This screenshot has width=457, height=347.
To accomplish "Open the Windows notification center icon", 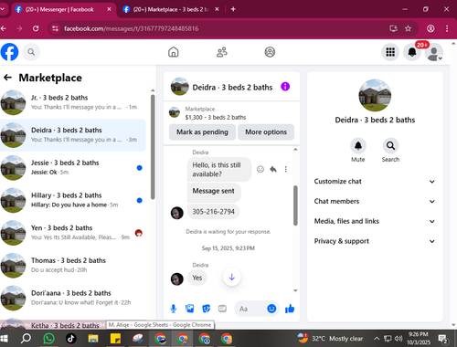I will click(442, 339).
